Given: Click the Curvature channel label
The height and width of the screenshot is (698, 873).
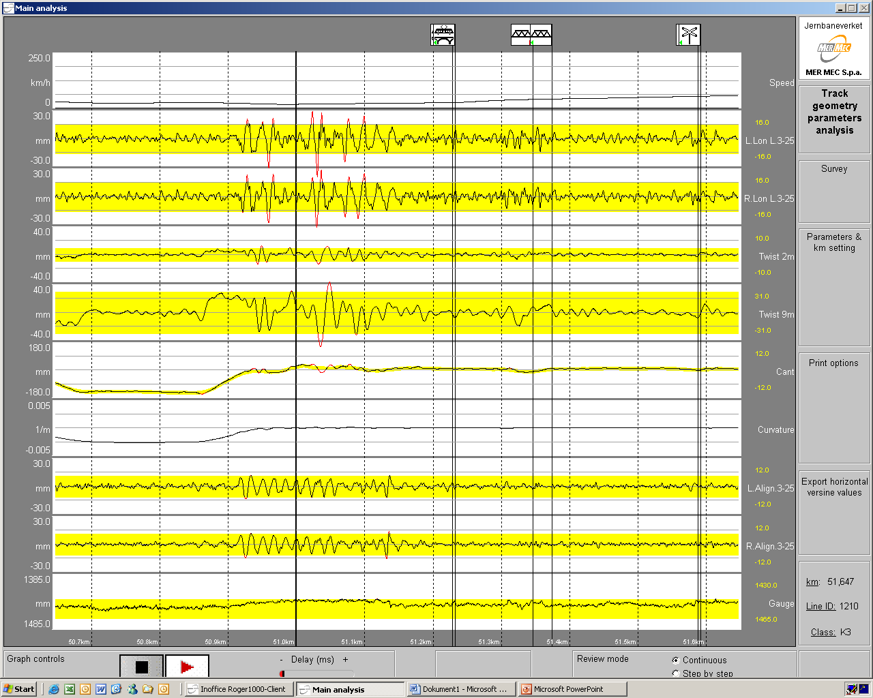Looking at the screenshot, I should (776, 430).
